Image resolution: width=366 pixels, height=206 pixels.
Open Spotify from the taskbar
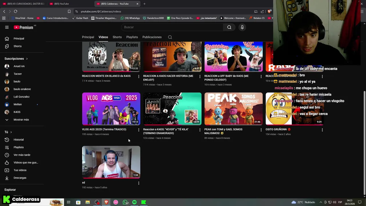pyautogui.click(x=134, y=202)
